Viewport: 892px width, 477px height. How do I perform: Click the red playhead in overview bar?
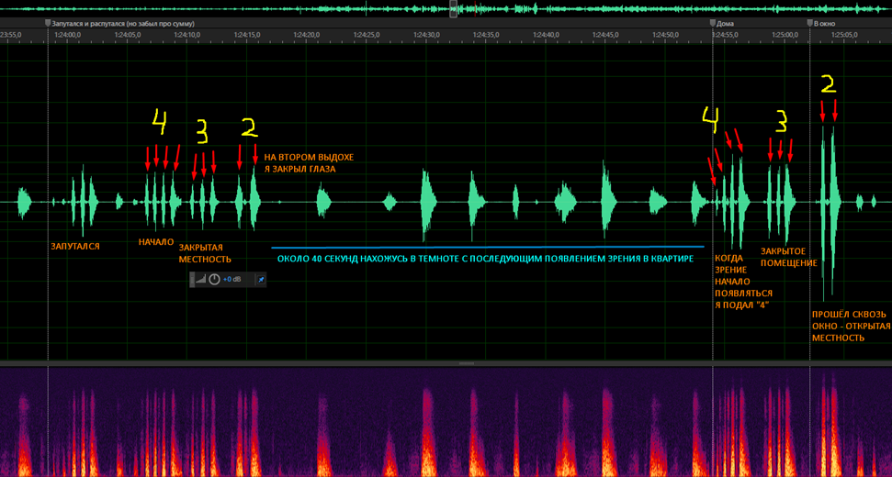coord(476,8)
